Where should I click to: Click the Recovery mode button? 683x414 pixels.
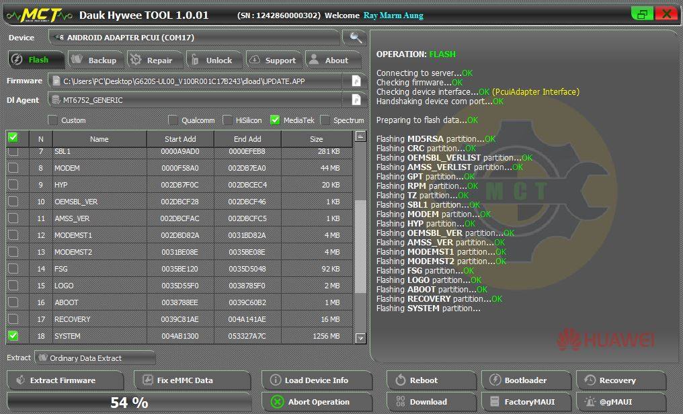(620, 380)
